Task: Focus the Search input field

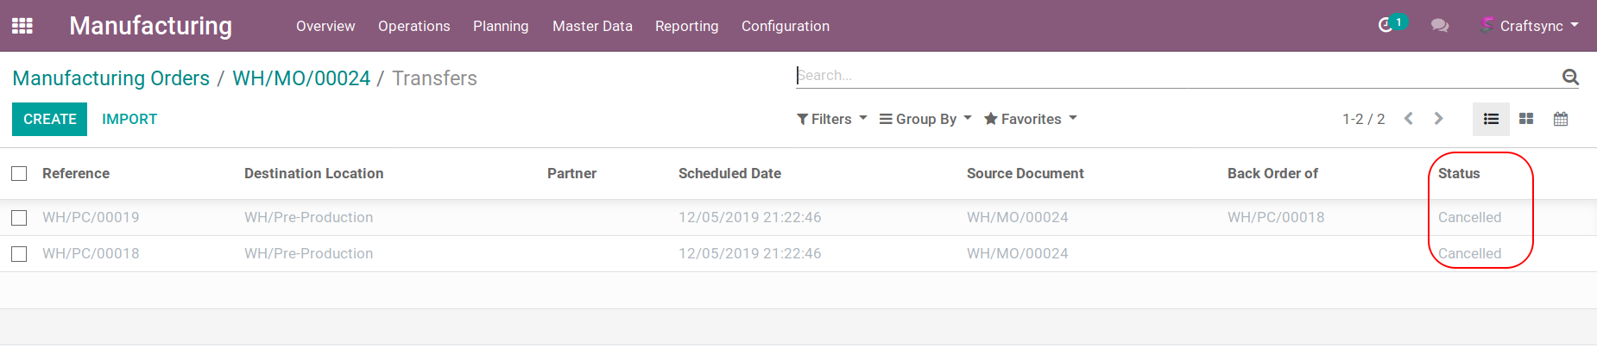Action: click(1174, 76)
